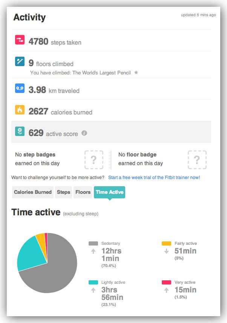Screen dimensions: 227x323
Task: Switch to the Steps tab
Action: coord(63,192)
